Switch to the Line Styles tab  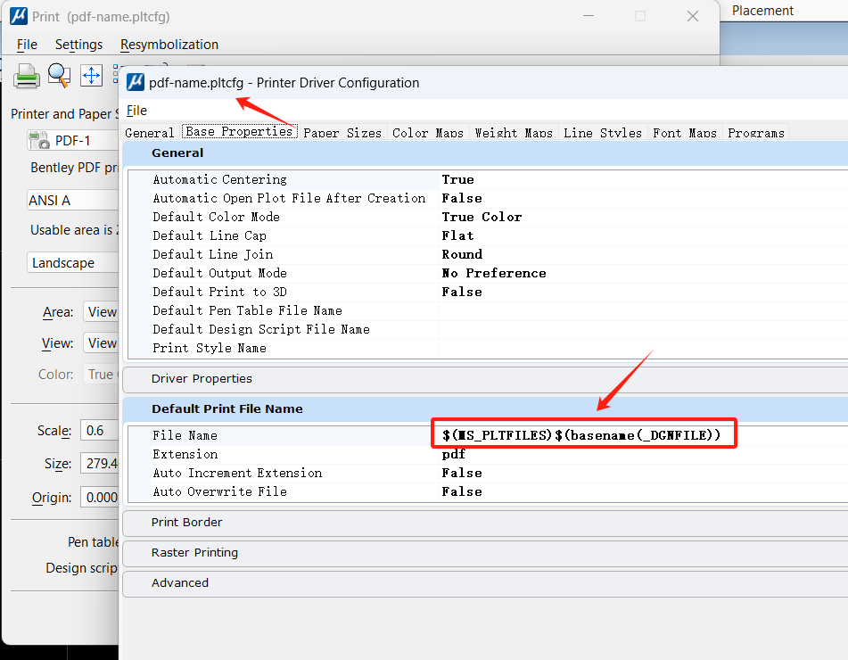pos(603,133)
